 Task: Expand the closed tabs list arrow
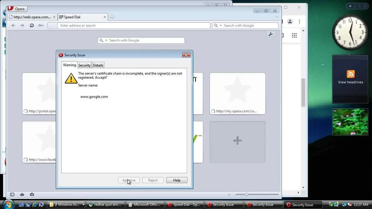(x=277, y=17)
